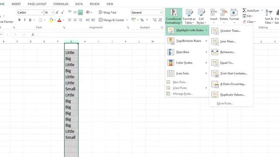The width and height of the screenshot is (279, 157).
Task: Align text left
Action: [70, 20]
